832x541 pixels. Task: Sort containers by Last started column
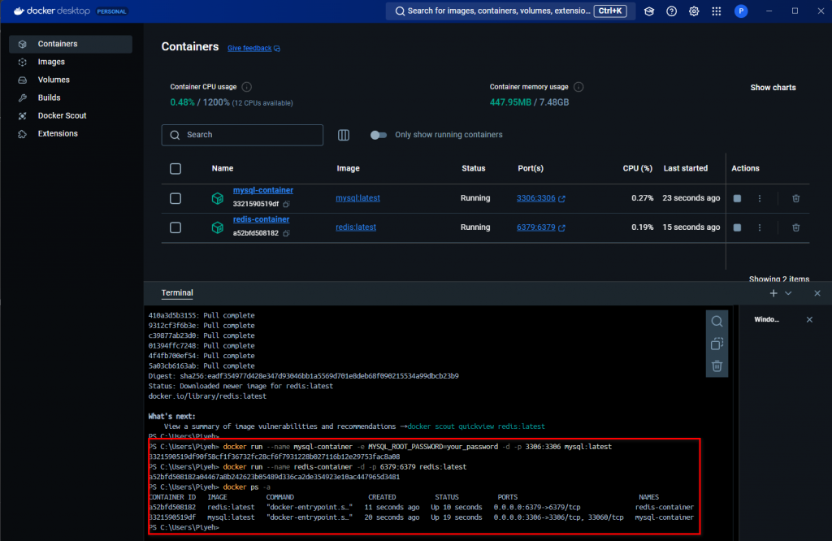pyautogui.click(x=686, y=169)
